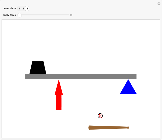Select lever class 2
162x140 pixels.
(x=23, y=9)
